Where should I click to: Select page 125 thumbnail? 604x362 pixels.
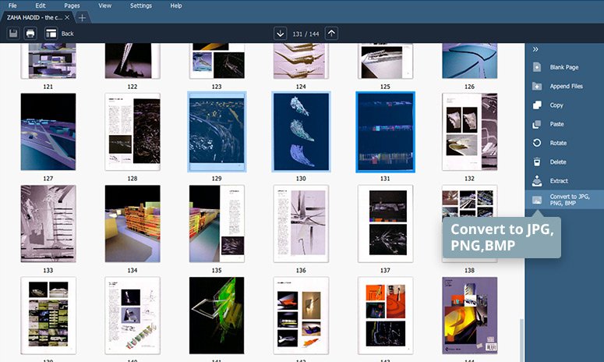[x=385, y=61]
